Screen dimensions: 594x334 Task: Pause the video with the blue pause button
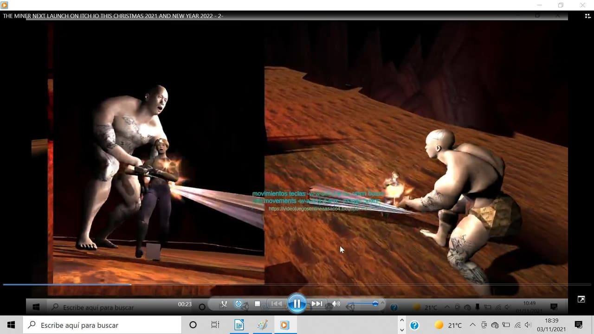(297, 304)
